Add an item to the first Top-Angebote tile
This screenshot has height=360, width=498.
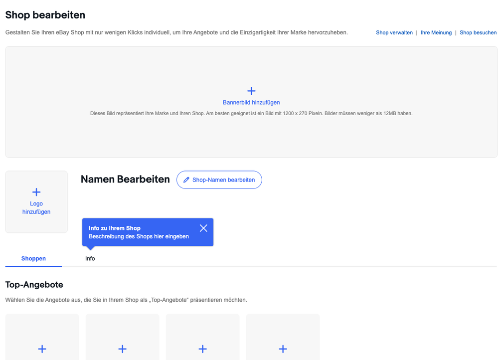tap(42, 349)
